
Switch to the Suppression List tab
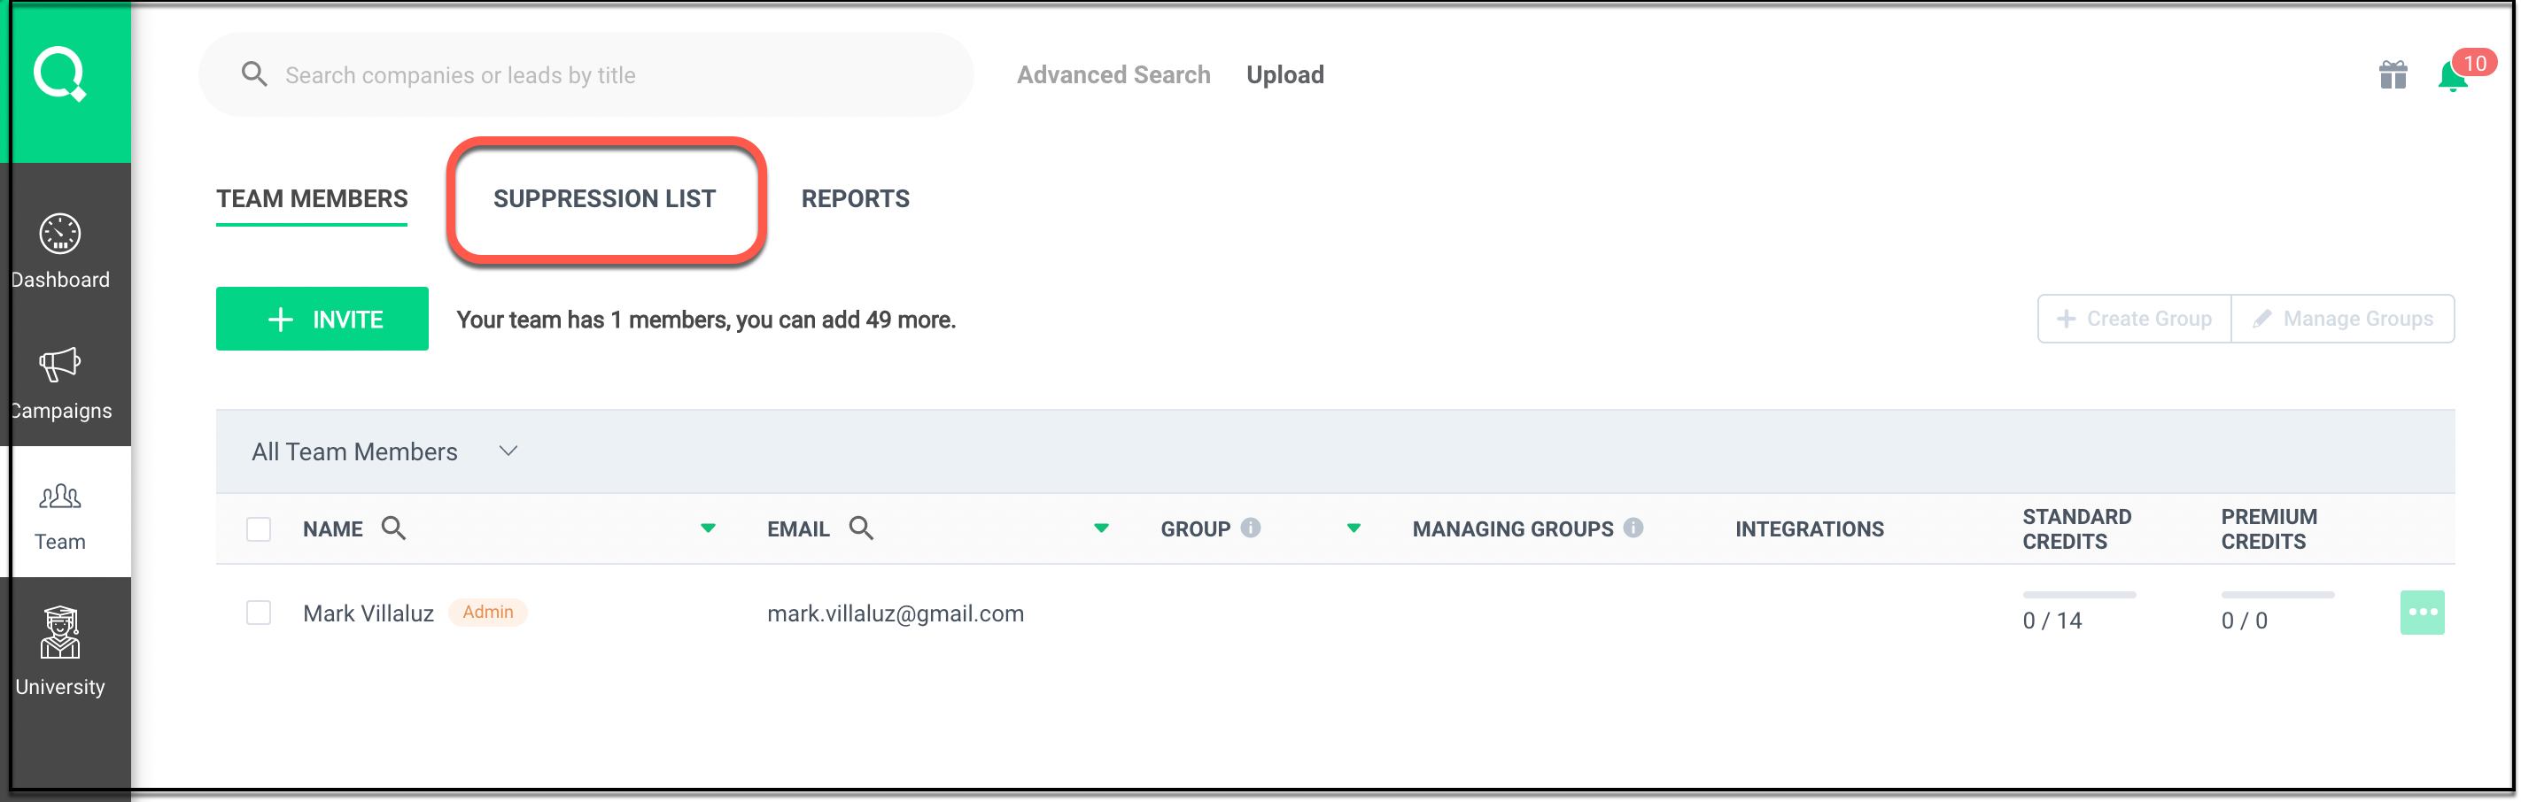[x=604, y=198]
